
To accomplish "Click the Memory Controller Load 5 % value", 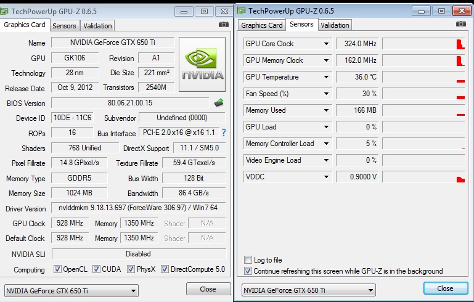I will [357, 144].
